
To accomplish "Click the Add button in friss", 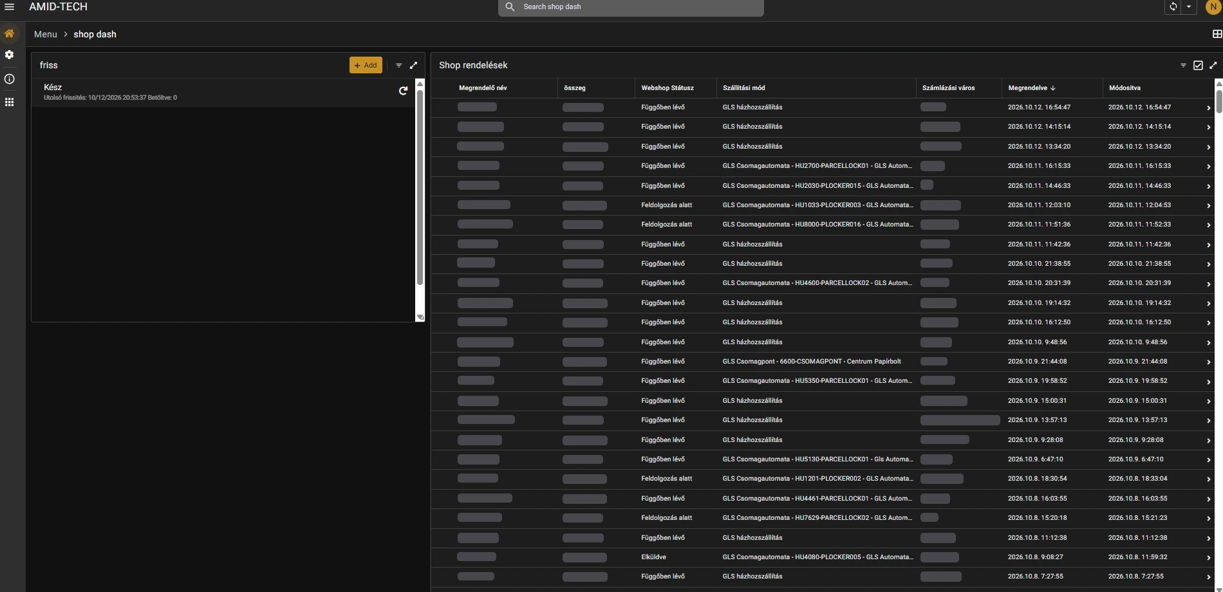I will [x=366, y=65].
